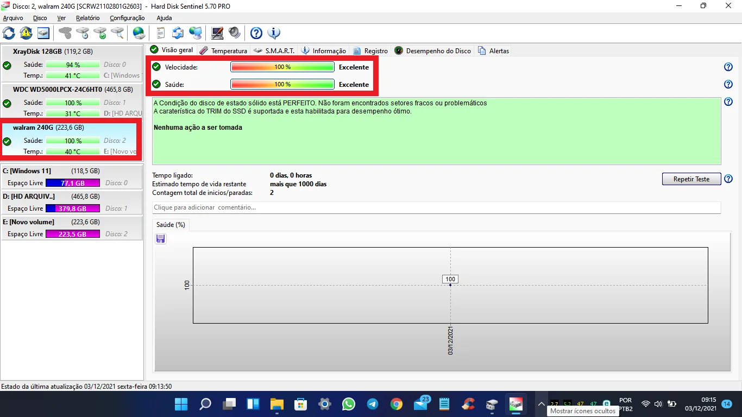This screenshot has height=417, width=742.
Task: Select the E: [Novo volume] partition
Action: pyautogui.click(x=72, y=228)
